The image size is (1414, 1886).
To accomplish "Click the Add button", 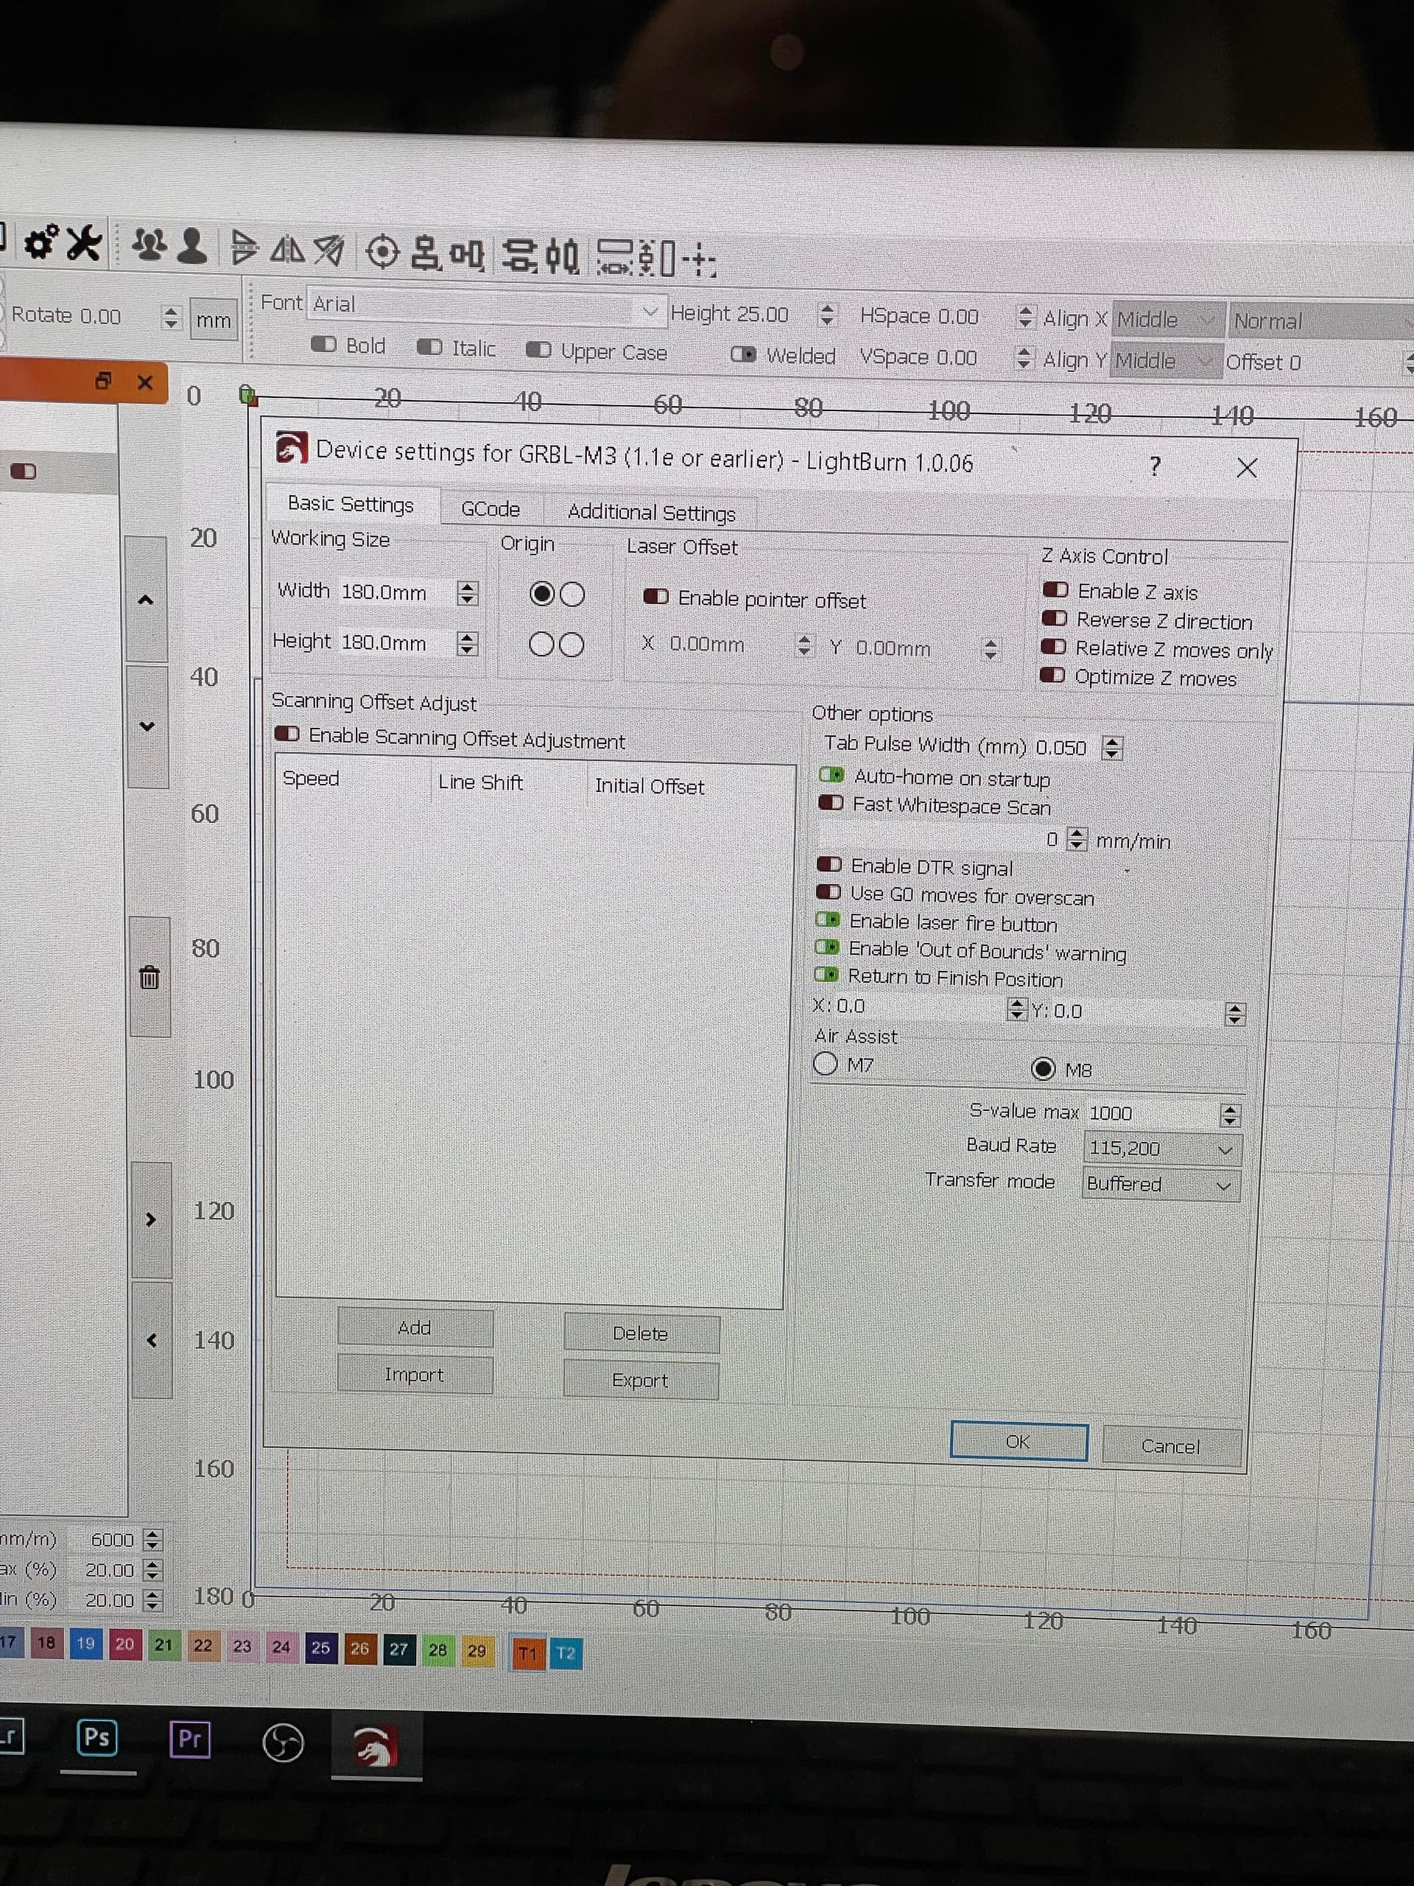I will (414, 1328).
